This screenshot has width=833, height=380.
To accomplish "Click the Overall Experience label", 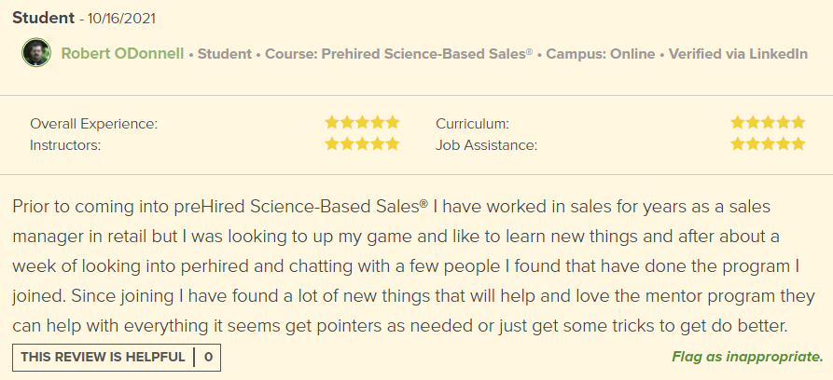I will point(93,123).
